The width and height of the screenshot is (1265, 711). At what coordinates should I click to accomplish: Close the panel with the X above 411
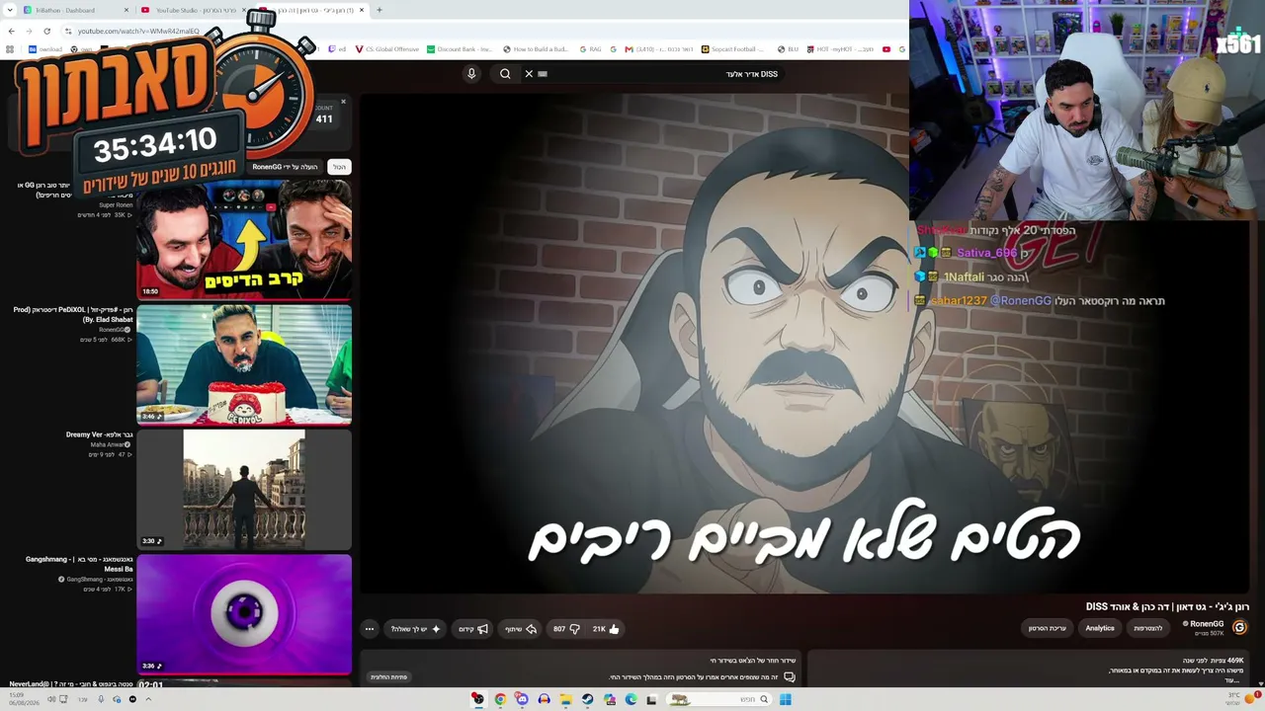(344, 102)
